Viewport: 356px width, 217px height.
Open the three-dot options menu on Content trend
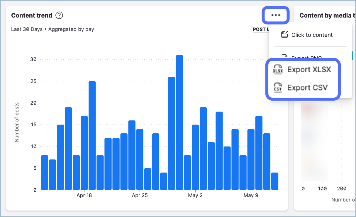(x=275, y=15)
